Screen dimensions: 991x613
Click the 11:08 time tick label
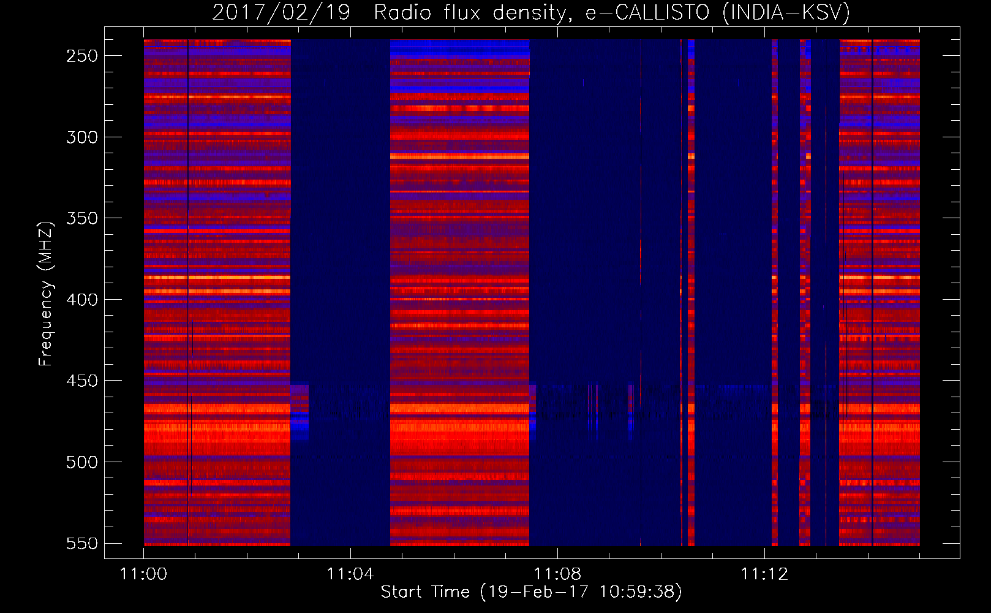[x=557, y=574]
